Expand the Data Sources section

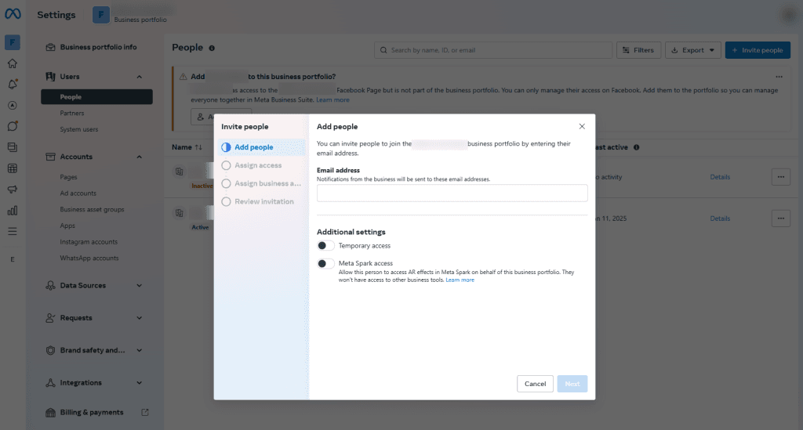[139, 286]
